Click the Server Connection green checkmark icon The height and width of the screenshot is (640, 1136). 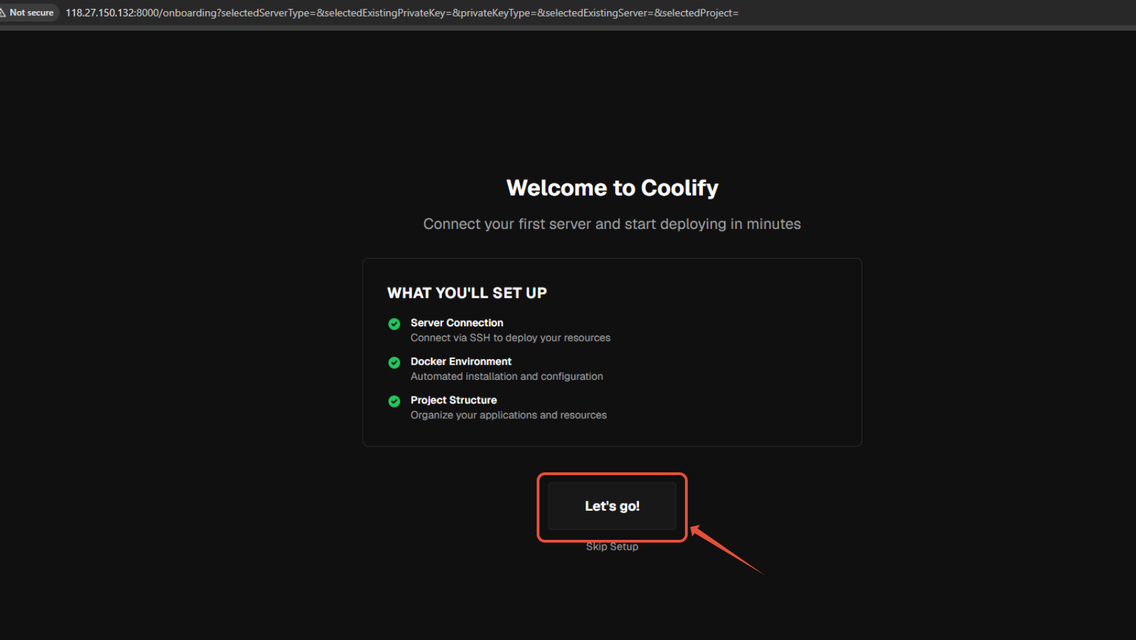tap(394, 324)
